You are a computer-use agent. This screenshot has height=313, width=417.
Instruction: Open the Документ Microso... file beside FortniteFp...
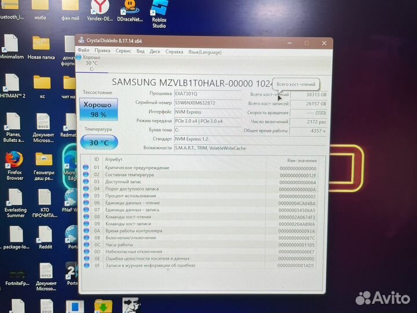46,277
